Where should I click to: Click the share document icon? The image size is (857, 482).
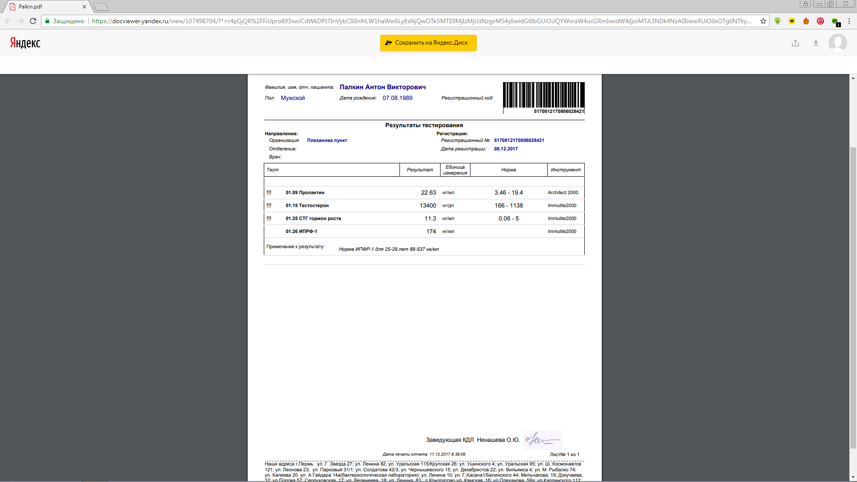point(795,43)
